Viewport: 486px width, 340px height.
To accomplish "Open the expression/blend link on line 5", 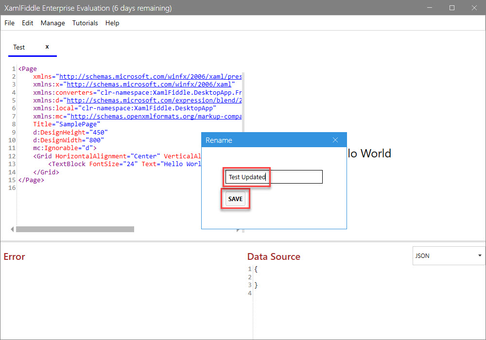I will (155, 101).
